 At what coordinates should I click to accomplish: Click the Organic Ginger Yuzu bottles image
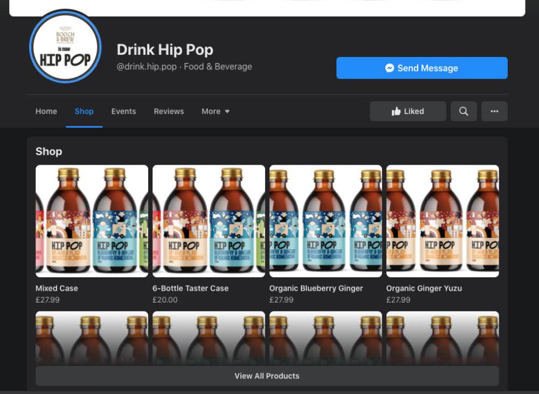point(443,221)
